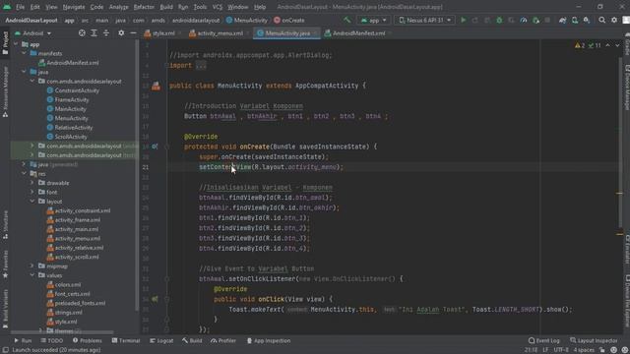The image size is (630, 354).
Task: Expand the font folder
Action: pos(32,192)
